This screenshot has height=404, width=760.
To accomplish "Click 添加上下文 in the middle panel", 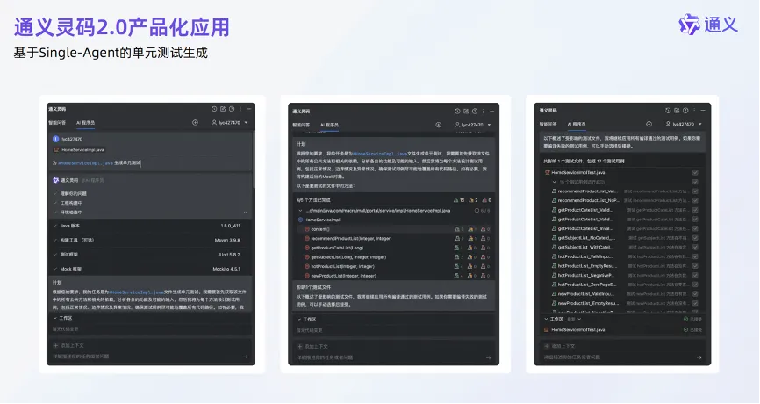I will (x=312, y=347).
